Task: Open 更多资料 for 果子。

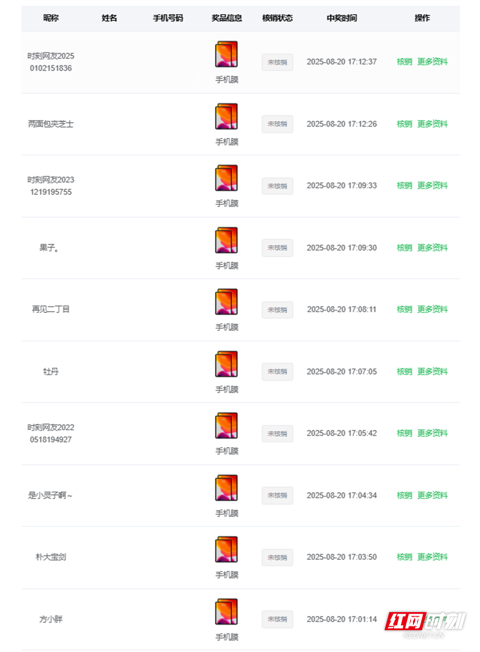Action: click(x=432, y=248)
